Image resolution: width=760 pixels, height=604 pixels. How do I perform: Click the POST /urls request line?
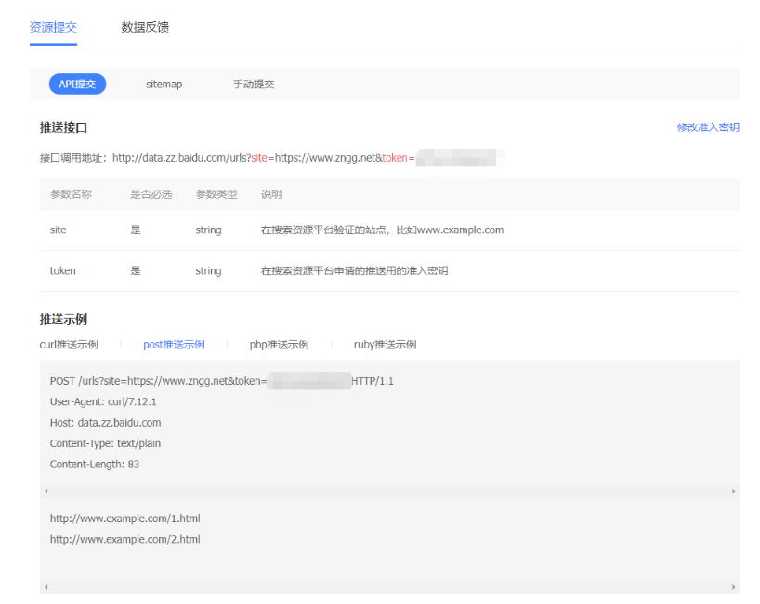[221, 381]
